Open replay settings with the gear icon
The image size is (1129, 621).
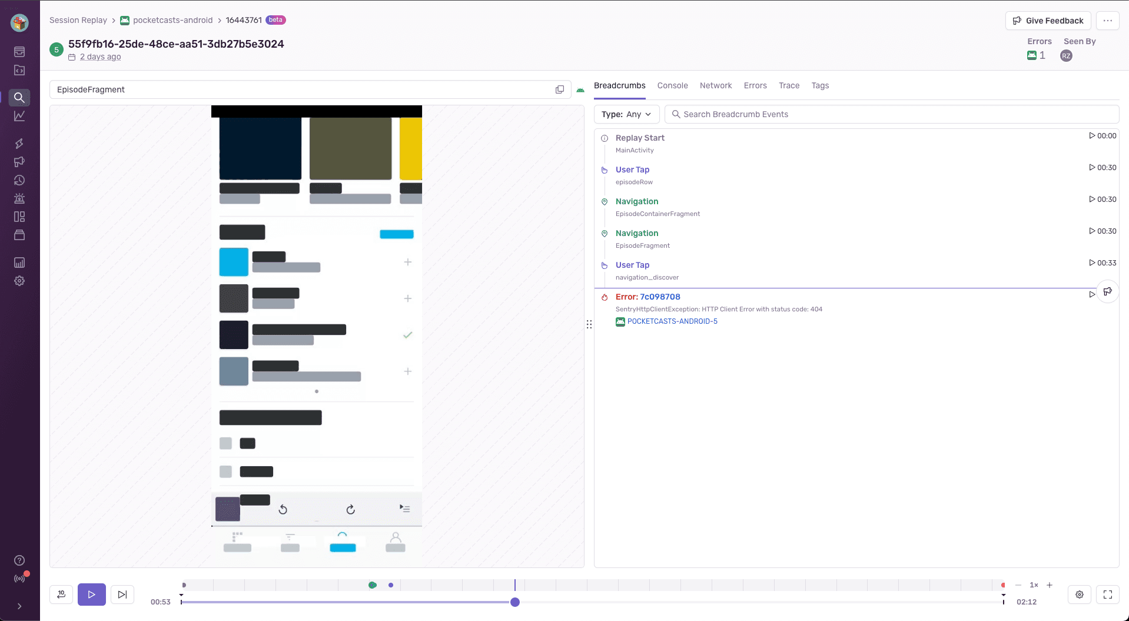1080,595
